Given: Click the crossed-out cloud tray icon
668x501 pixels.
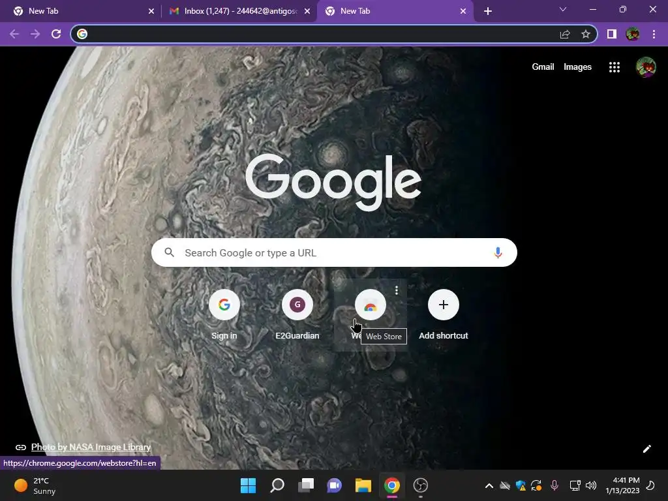Looking at the screenshot, I should pyautogui.click(x=505, y=485).
